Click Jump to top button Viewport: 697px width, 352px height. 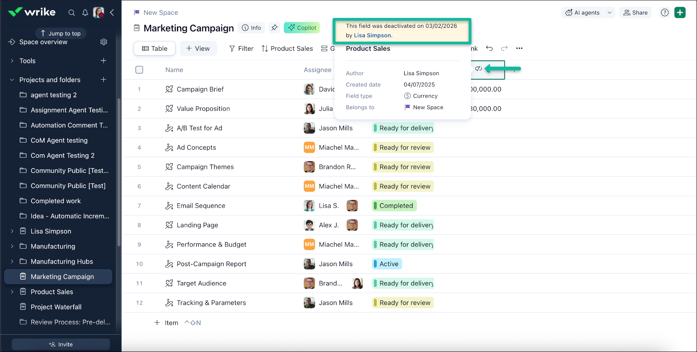pyautogui.click(x=61, y=33)
